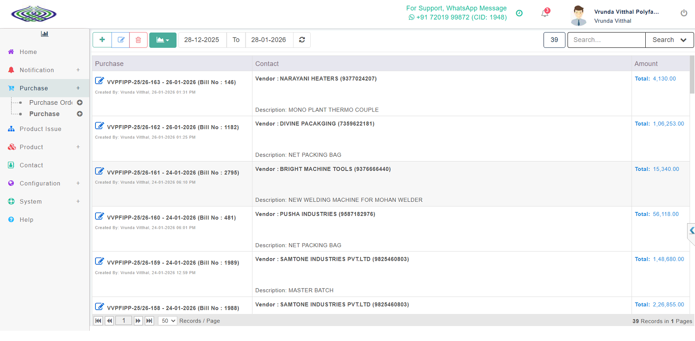Screen dimensions: 695x341
Task: Click the red trash delete icon
Action: click(139, 40)
